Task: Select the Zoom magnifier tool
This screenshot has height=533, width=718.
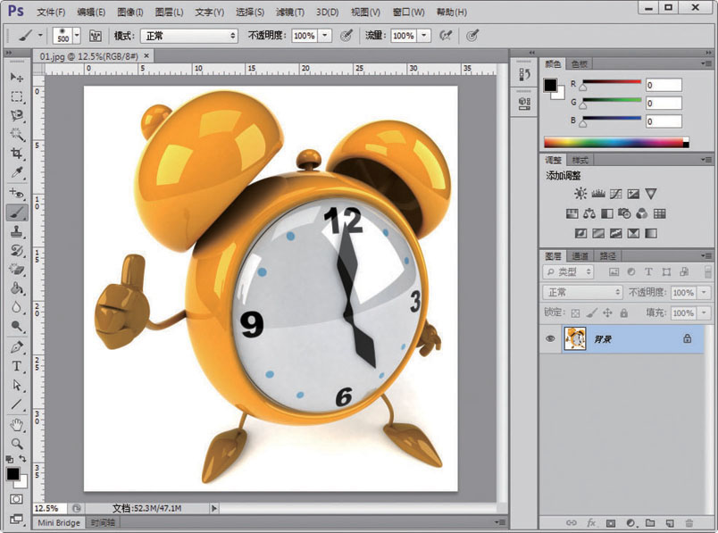Action: tap(16, 443)
